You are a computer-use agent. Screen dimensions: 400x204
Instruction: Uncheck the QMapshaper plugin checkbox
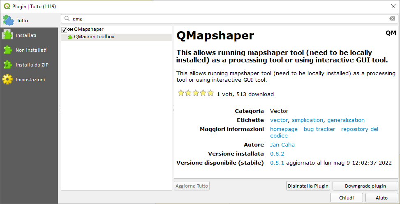pyautogui.click(x=64, y=30)
